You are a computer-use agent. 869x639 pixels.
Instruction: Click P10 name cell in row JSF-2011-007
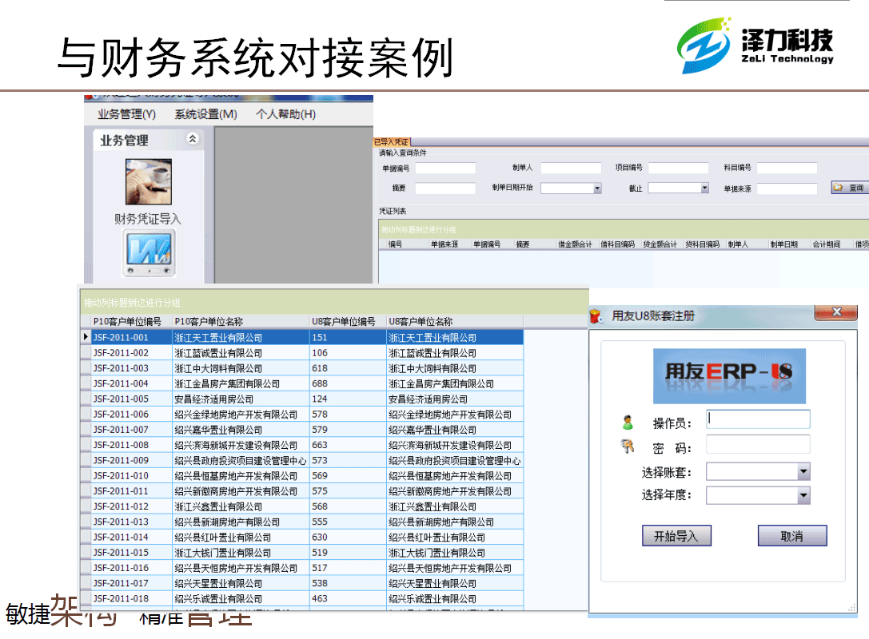coord(241,430)
